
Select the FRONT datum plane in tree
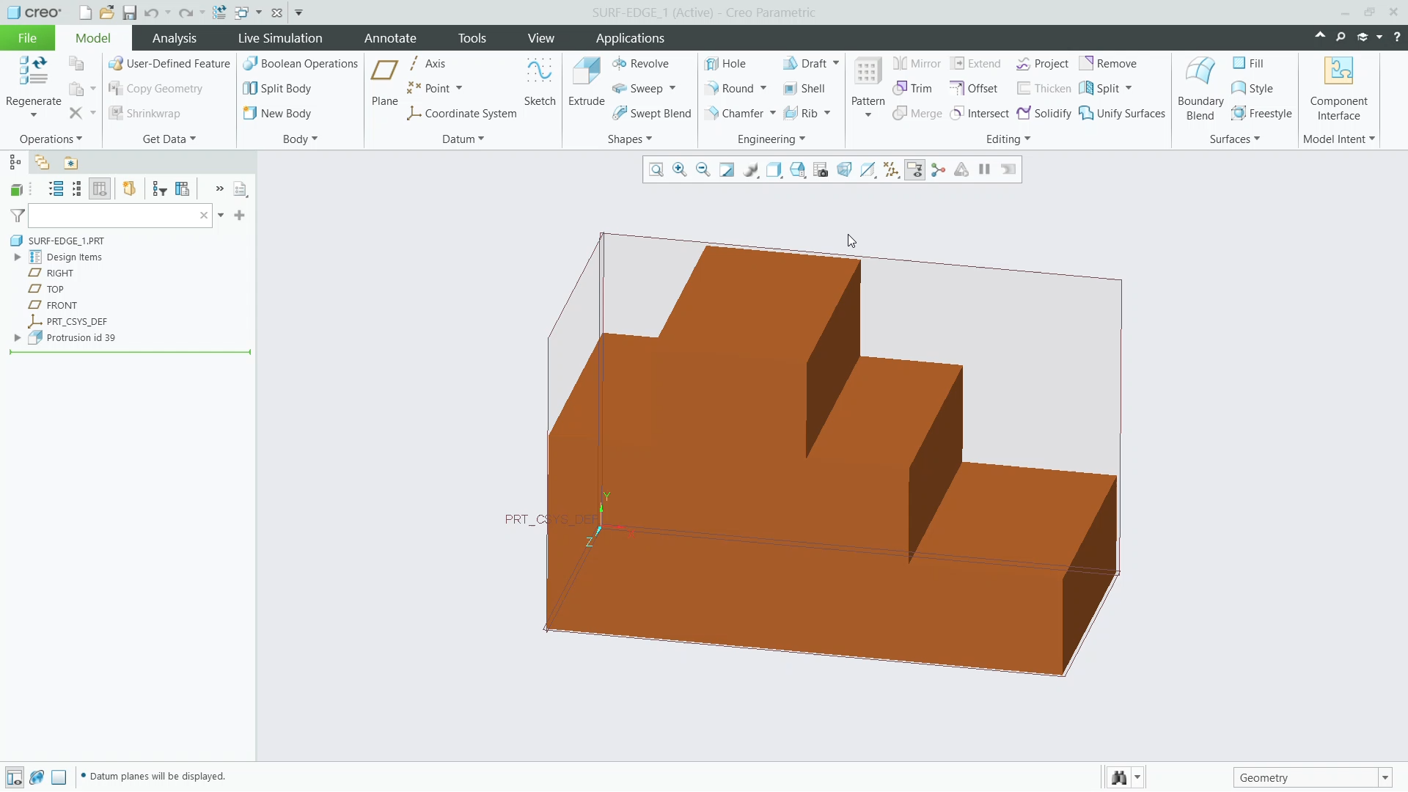pyautogui.click(x=53, y=306)
